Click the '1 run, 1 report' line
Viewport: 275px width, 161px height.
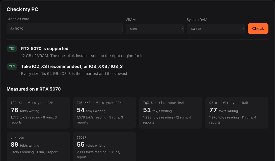tap(34, 152)
